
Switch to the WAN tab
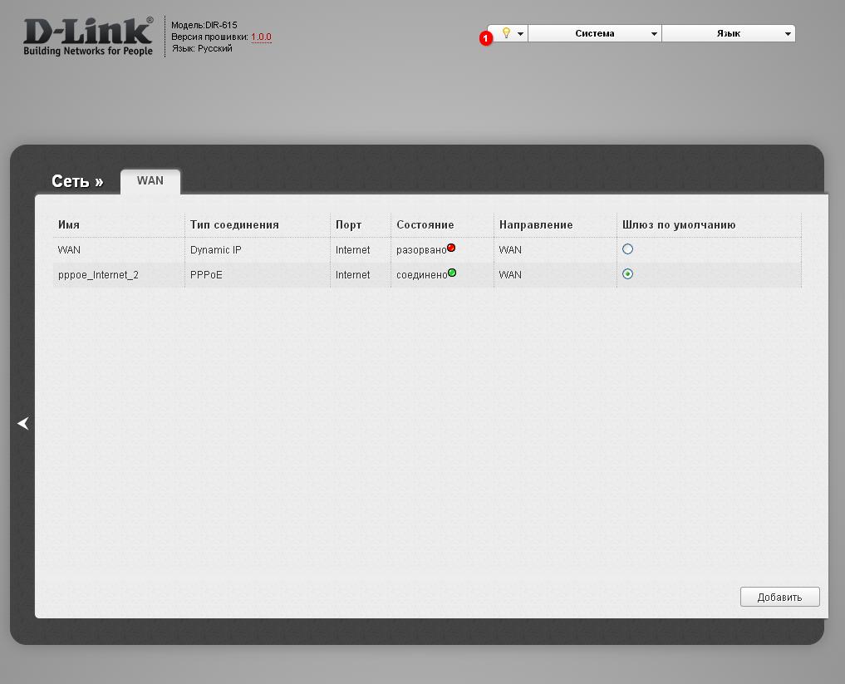(x=150, y=181)
